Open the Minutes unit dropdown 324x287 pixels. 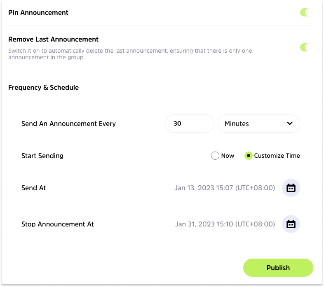[259, 124]
